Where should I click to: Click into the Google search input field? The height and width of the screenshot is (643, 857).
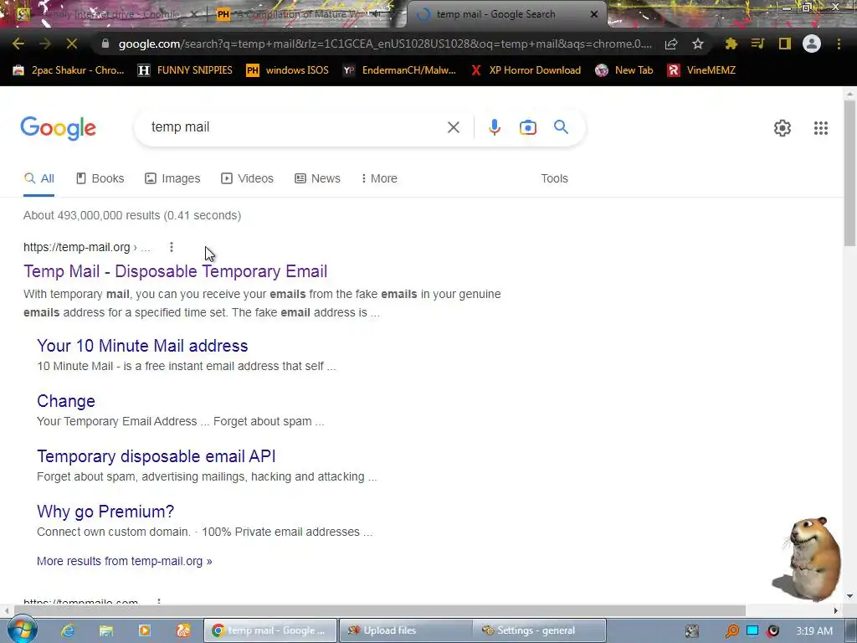point(295,127)
